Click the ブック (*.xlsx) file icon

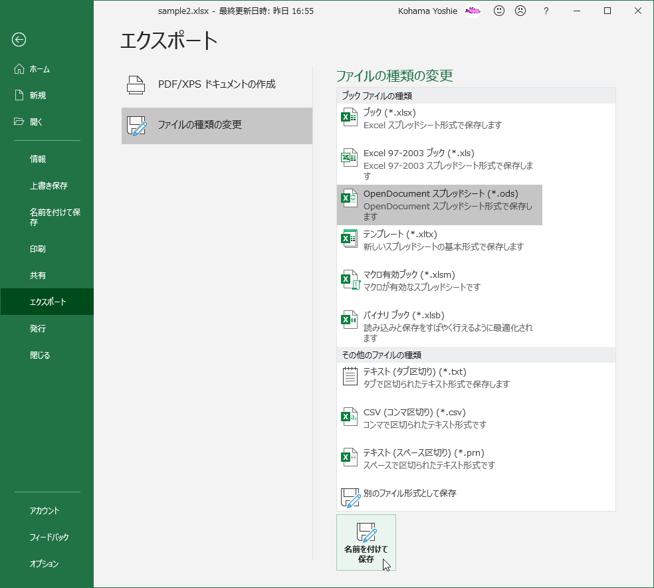pyautogui.click(x=350, y=117)
